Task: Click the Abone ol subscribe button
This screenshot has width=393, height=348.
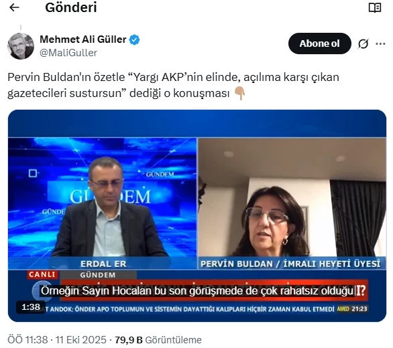Action: point(319,43)
